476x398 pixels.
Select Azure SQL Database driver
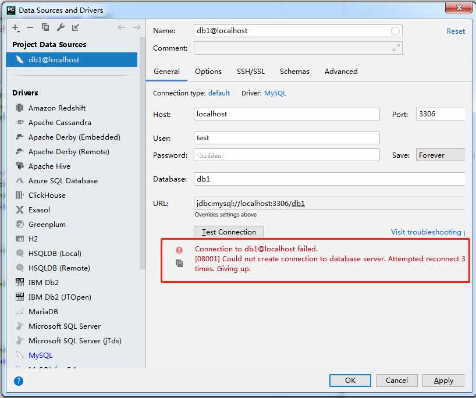56,181
